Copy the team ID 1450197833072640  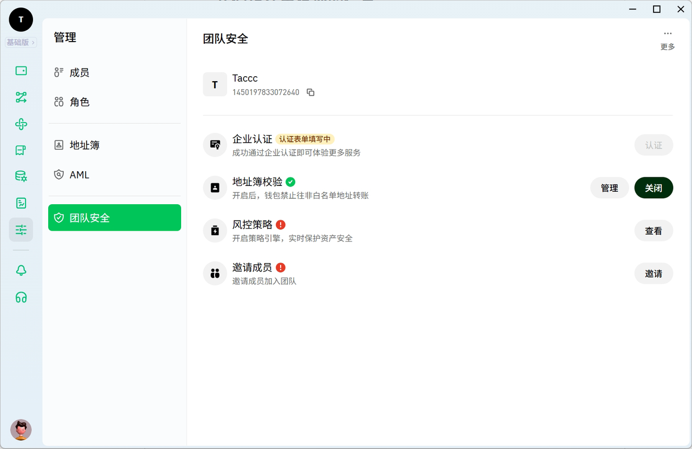pos(310,92)
